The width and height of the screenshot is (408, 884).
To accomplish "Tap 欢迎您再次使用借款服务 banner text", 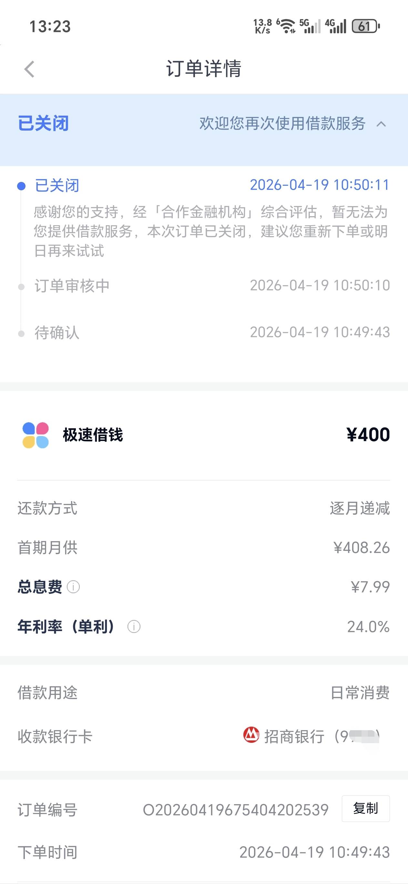I will click(x=282, y=123).
